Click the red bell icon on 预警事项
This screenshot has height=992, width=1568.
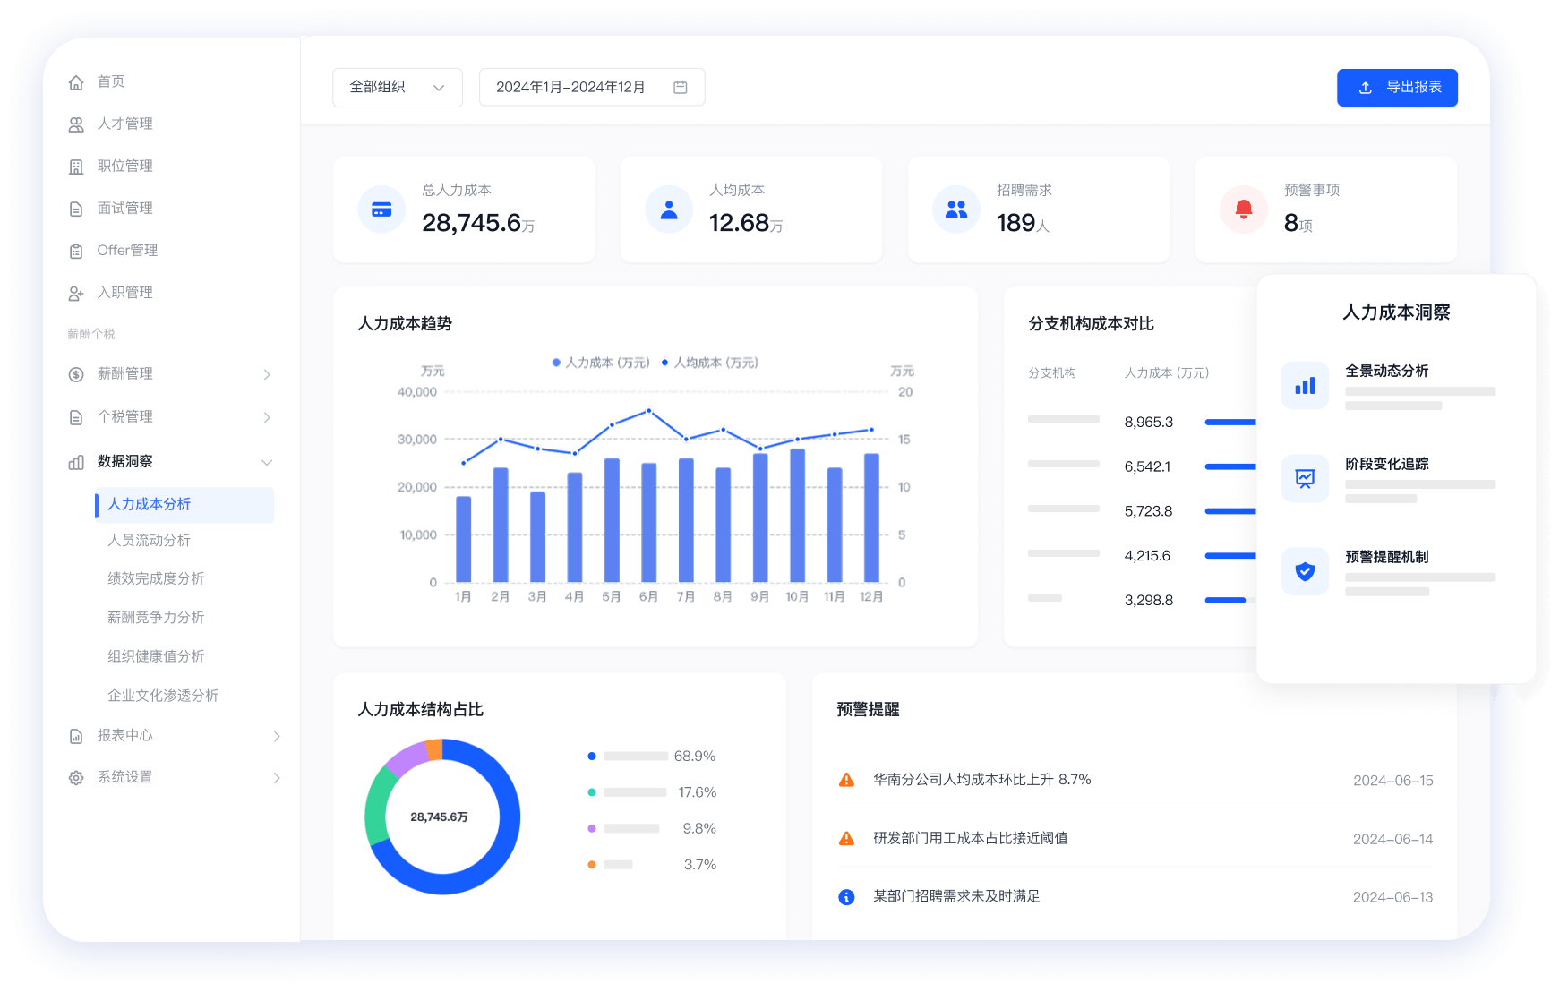pyautogui.click(x=1244, y=210)
